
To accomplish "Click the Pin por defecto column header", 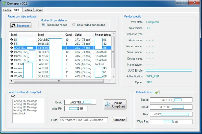I will [x=103, y=35].
